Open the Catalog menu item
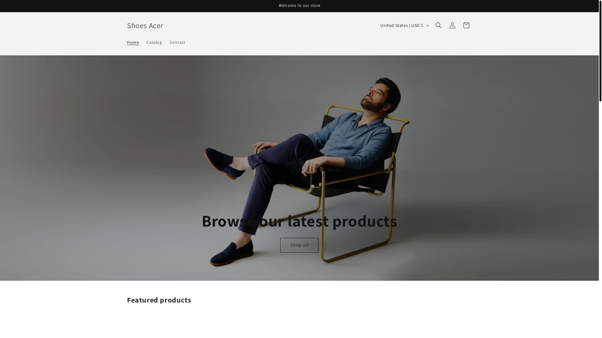602x338 pixels. (x=154, y=42)
